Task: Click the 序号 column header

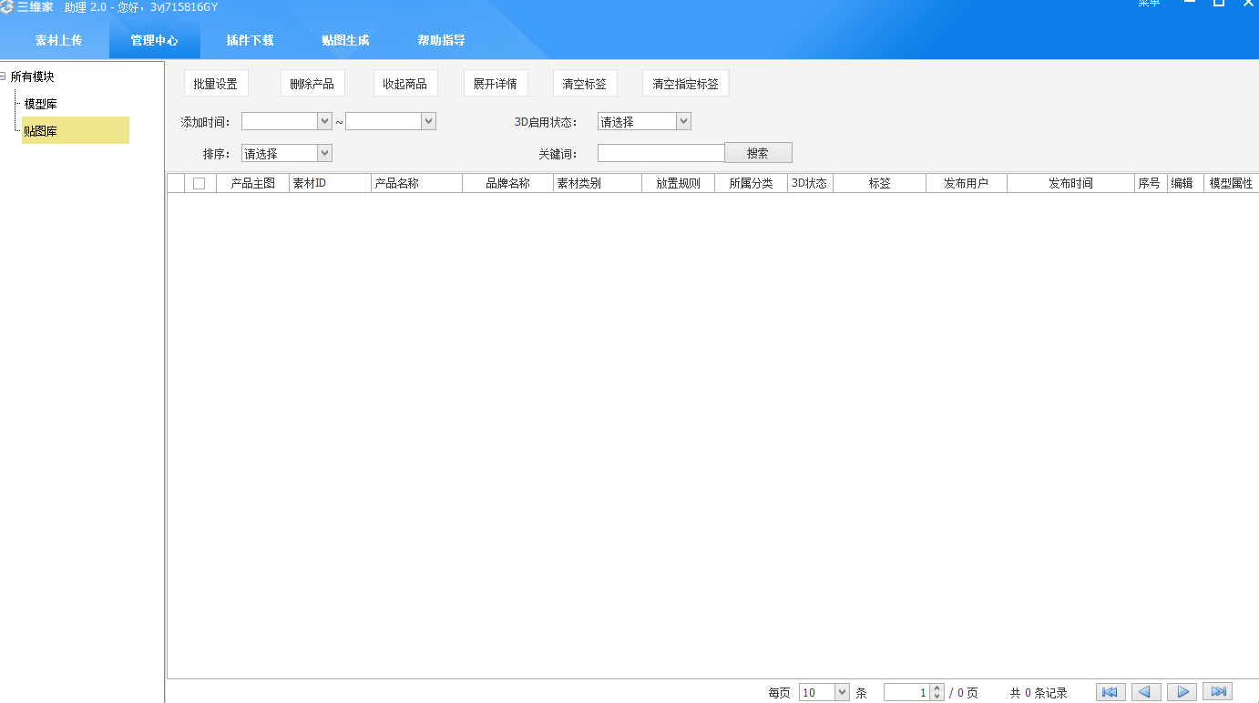Action: coord(1152,183)
